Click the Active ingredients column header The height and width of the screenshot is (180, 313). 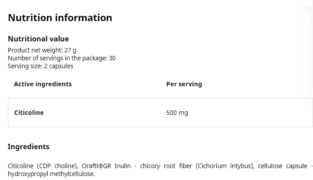43,84
